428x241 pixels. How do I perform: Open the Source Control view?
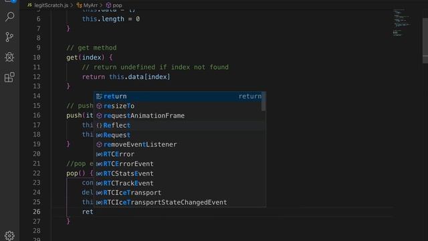(x=9, y=37)
